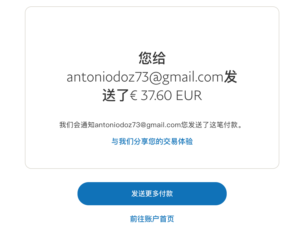Open the 前往账户首页 link

pos(152,219)
